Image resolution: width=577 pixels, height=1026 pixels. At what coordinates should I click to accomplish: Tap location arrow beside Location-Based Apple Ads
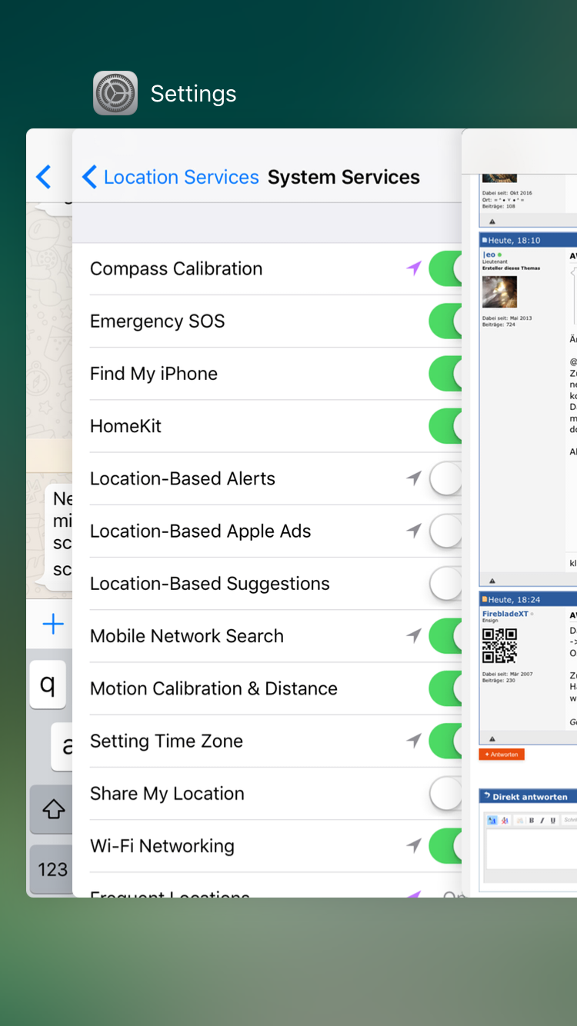(x=415, y=531)
